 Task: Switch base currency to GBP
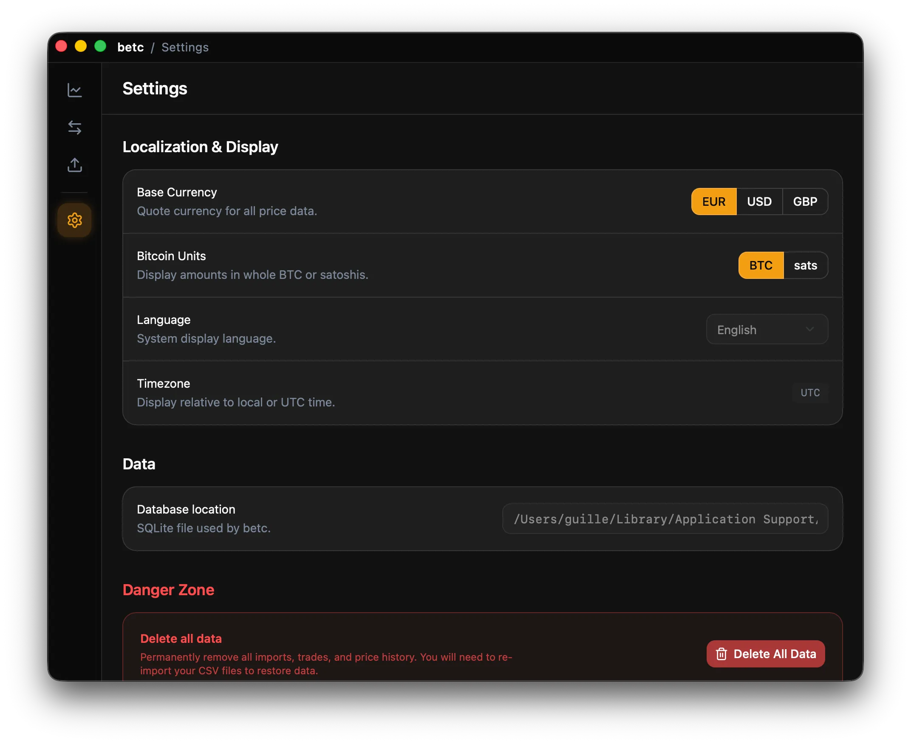pyautogui.click(x=805, y=202)
